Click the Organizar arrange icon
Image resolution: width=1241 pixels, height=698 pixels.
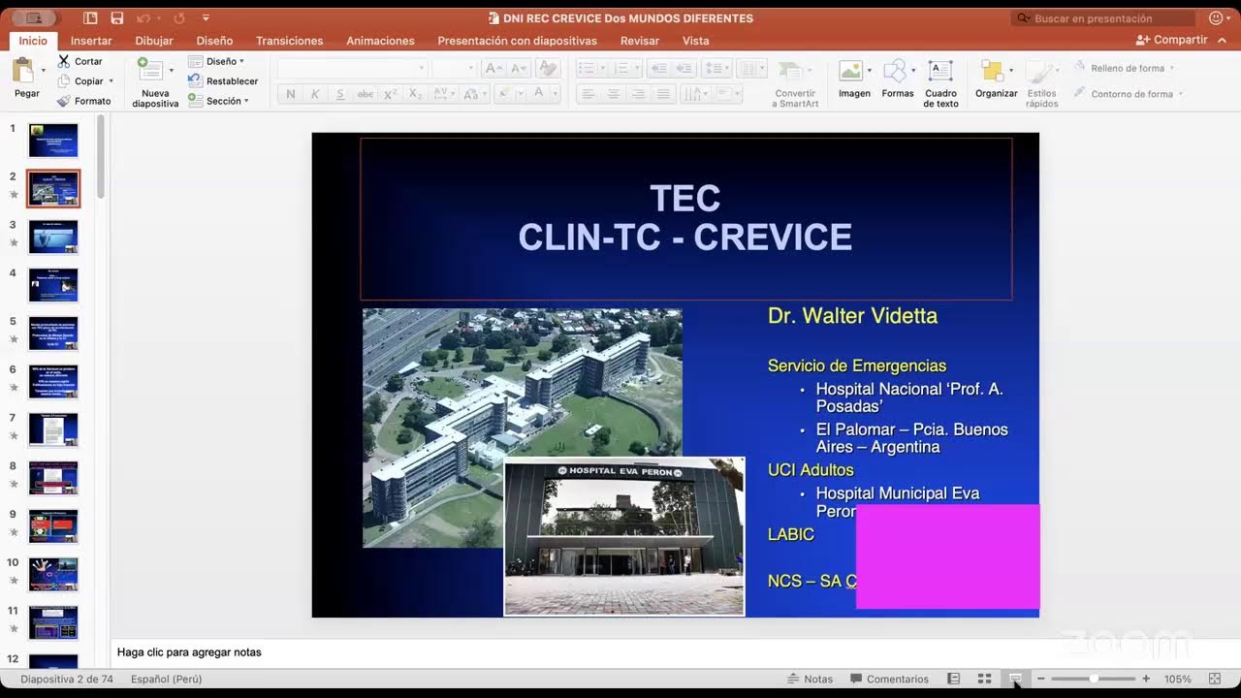992,71
